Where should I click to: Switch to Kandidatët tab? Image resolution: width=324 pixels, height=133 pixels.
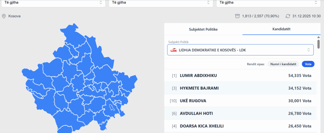[281, 29]
